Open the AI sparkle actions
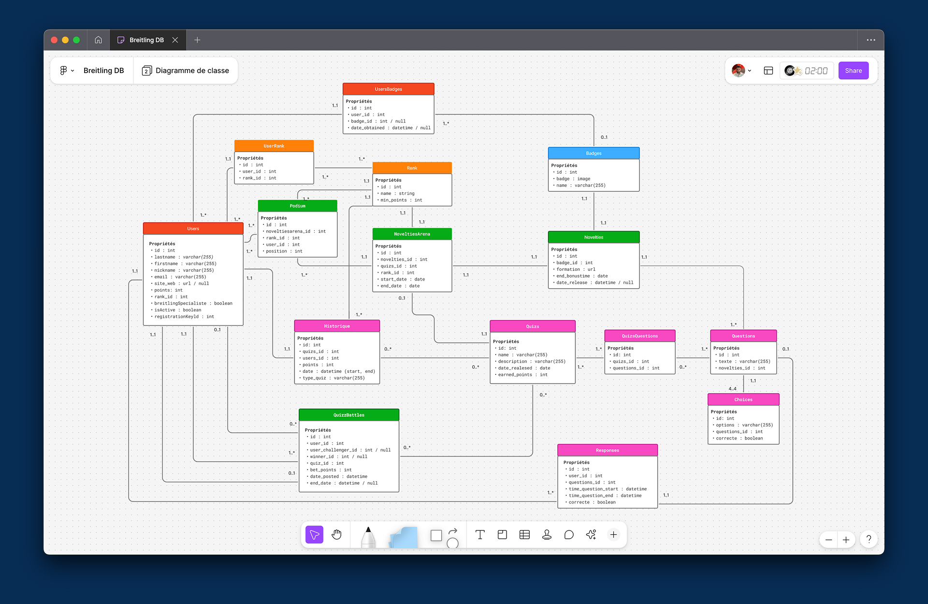Image resolution: width=928 pixels, height=604 pixels. [591, 534]
